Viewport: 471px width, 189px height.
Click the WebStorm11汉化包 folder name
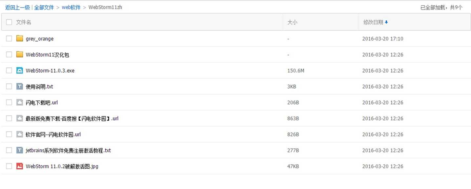click(48, 55)
